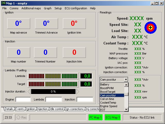165x124 pixels.
Task: Click the EMR application icon in title bar
Action: pos(3,3)
